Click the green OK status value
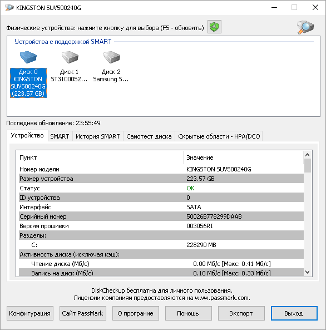The image size is (326, 330). pyautogui.click(x=190, y=188)
